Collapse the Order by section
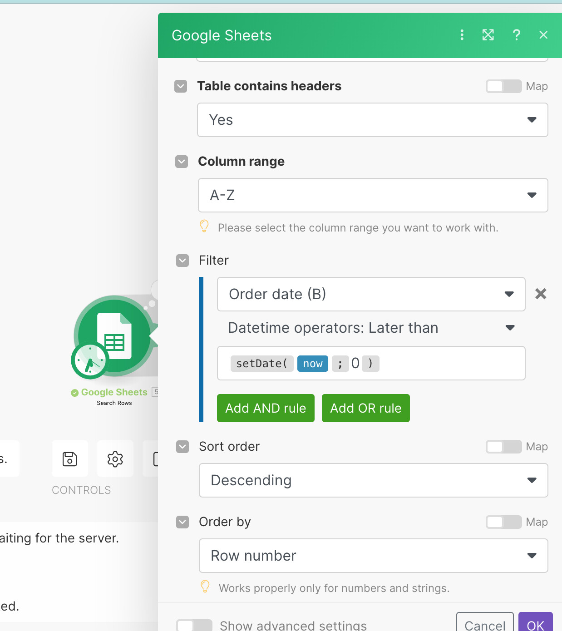This screenshot has height=631, width=562. [182, 522]
